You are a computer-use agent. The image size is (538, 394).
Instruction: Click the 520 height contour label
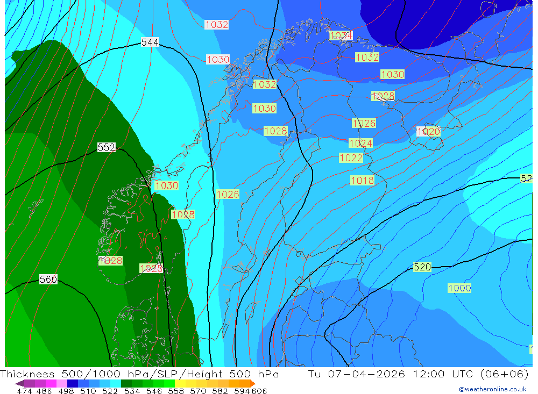422,267
